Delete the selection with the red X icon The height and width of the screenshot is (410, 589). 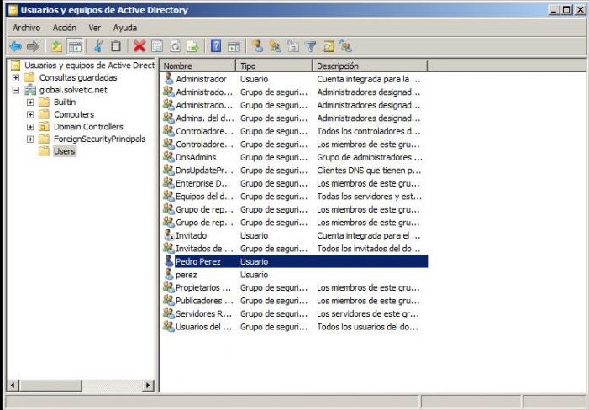pyautogui.click(x=139, y=46)
